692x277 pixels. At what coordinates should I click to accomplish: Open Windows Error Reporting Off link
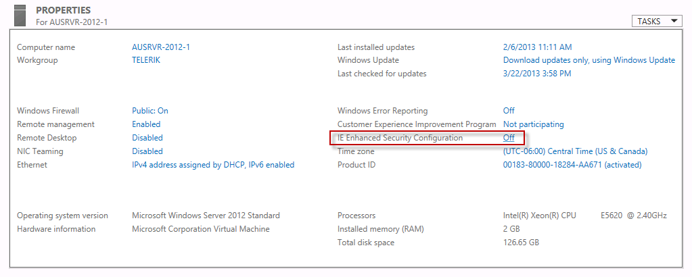point(509,111)
